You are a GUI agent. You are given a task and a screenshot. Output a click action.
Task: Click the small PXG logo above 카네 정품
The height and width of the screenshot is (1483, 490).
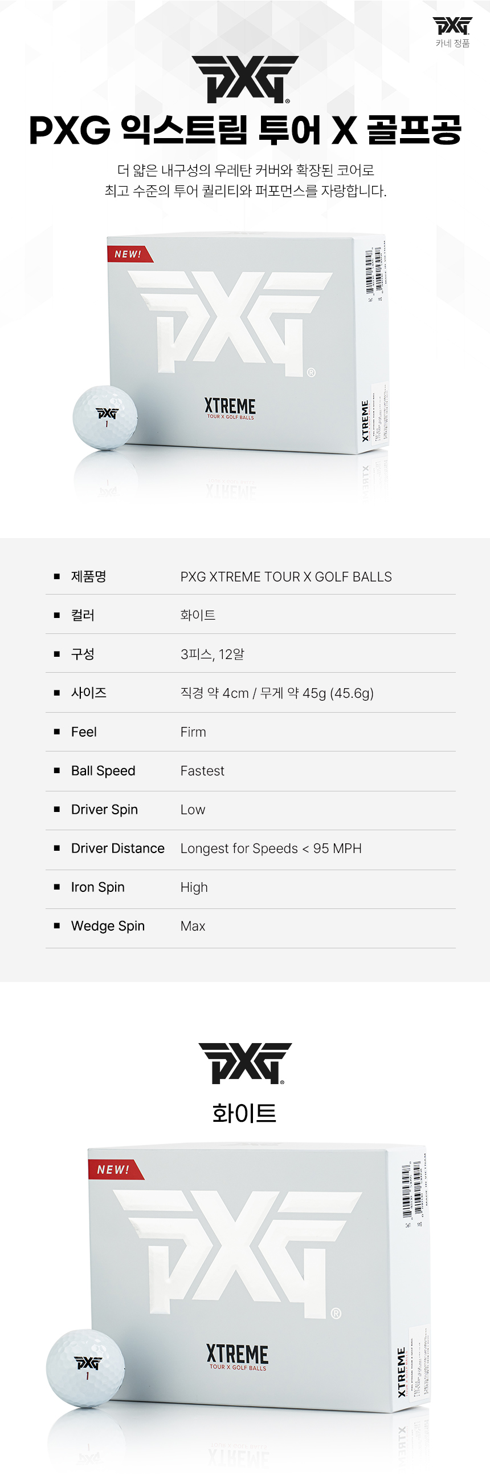(452, 26)
